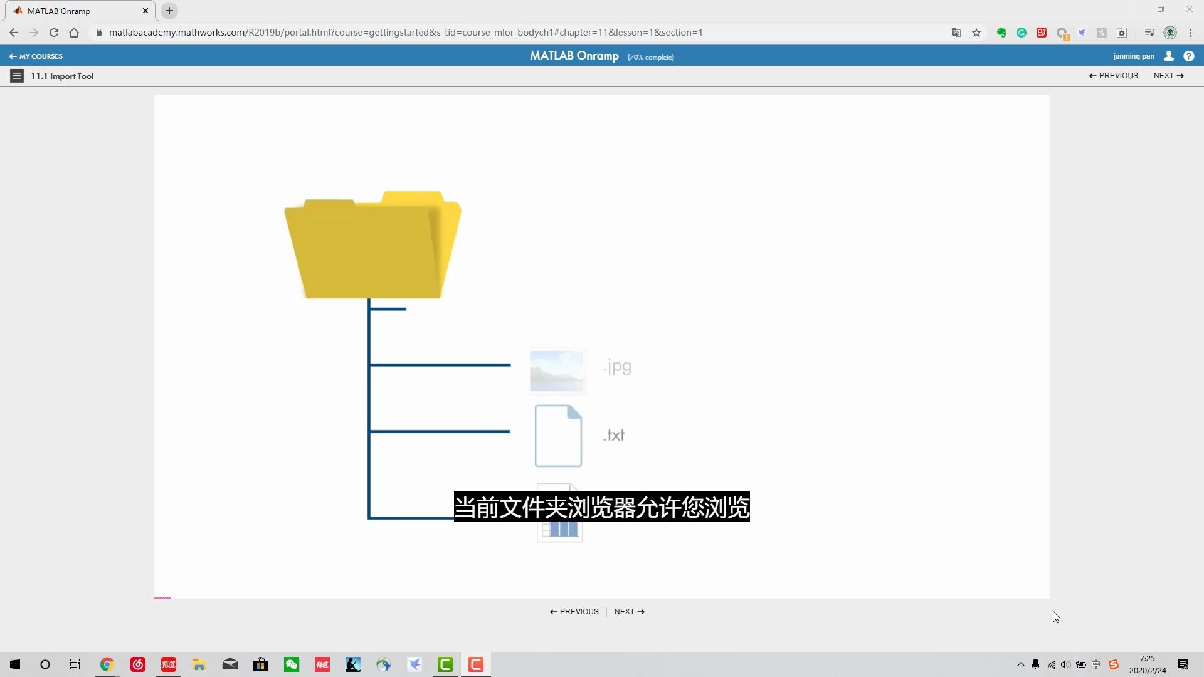Viewport: 1204px width, 677px height.
Task: Bookmark this page with star icon
Action: (x=976, y=33)
